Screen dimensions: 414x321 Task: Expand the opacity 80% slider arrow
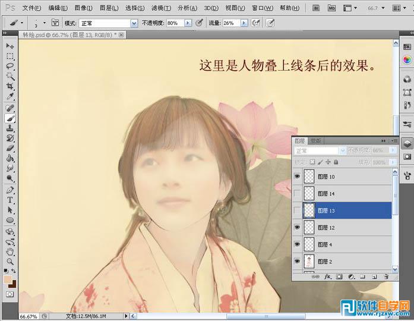188,23
